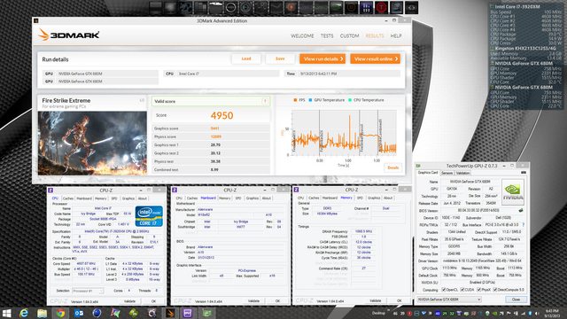Switch to the Sensors tab in GPU-Z

coord(447,173)
